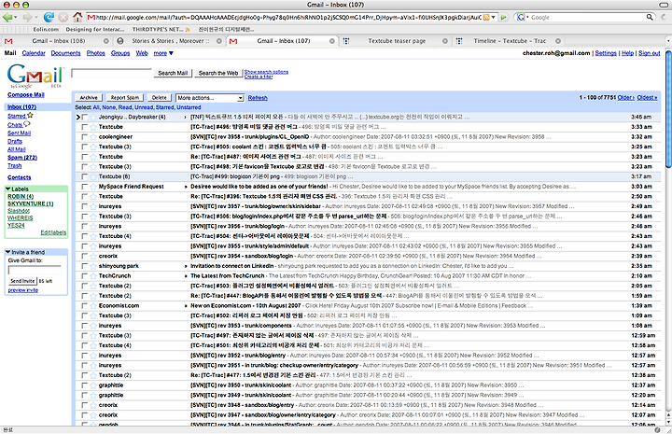Stop loading with the stop icon

click(63, 17)
